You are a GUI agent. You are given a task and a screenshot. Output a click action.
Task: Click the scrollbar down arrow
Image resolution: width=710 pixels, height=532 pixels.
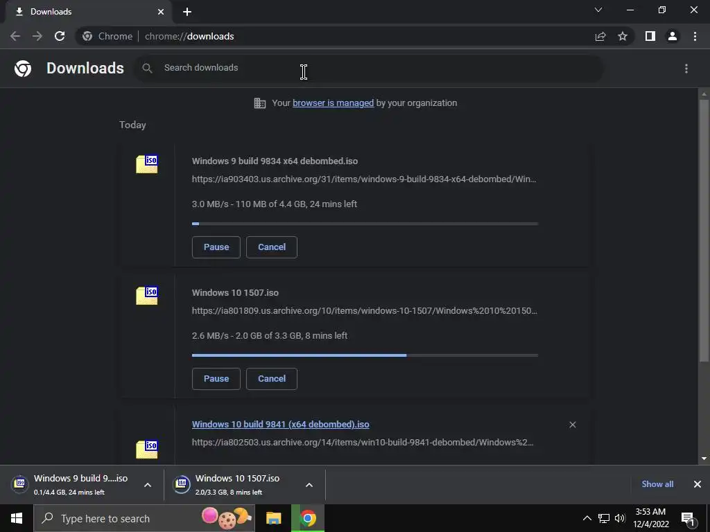click(x=704, y=459)
